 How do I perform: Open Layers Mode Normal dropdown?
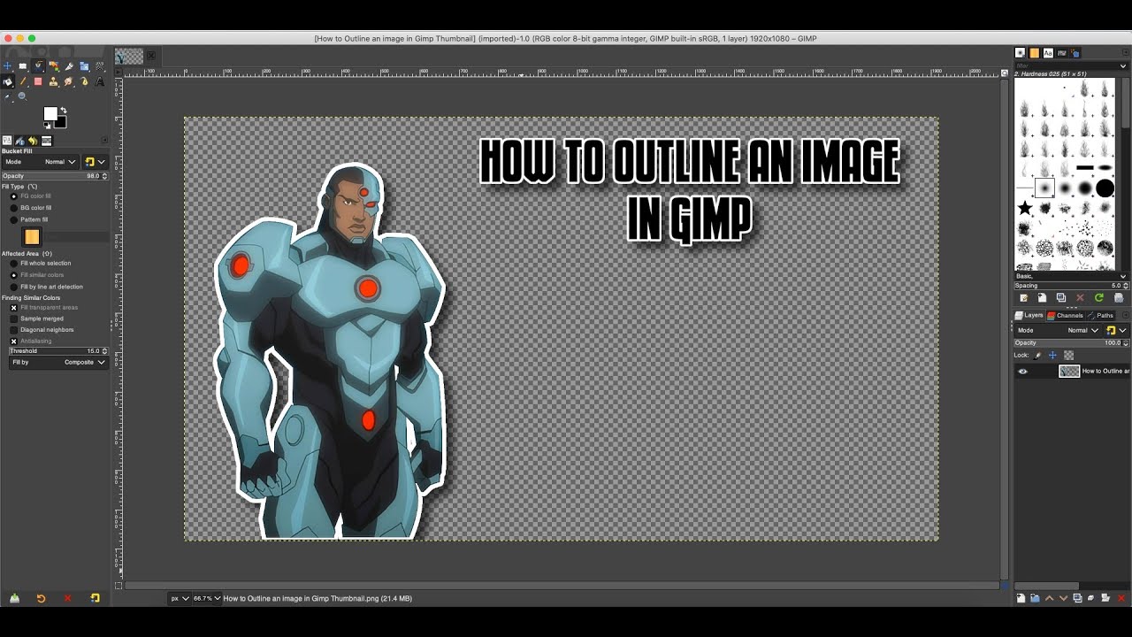1059,330
